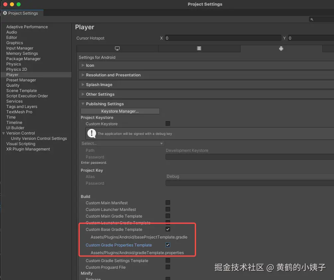Select Player in the settings list
Image resolution: width=334 pixels, height=280 pixels.
(x=12, y=75)
